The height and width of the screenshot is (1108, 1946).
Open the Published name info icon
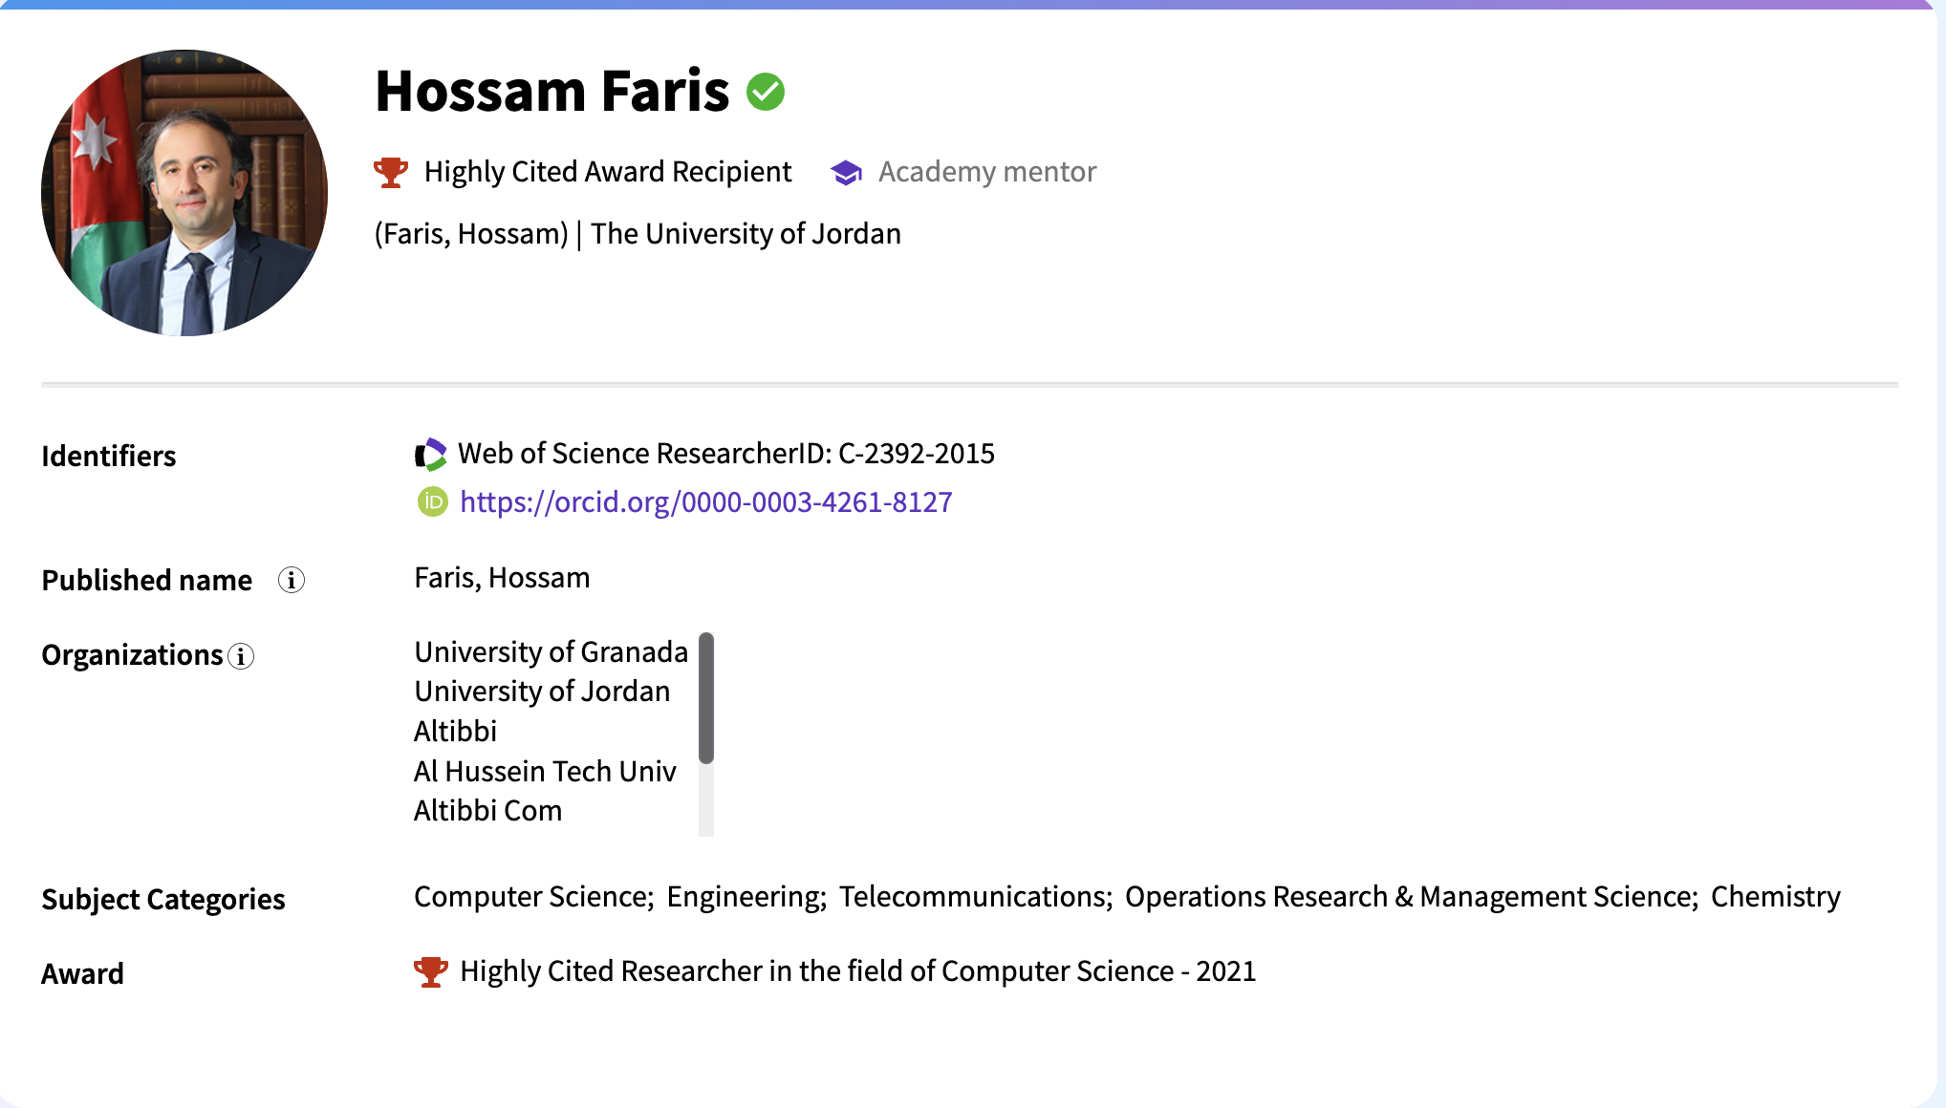point(291,580)
